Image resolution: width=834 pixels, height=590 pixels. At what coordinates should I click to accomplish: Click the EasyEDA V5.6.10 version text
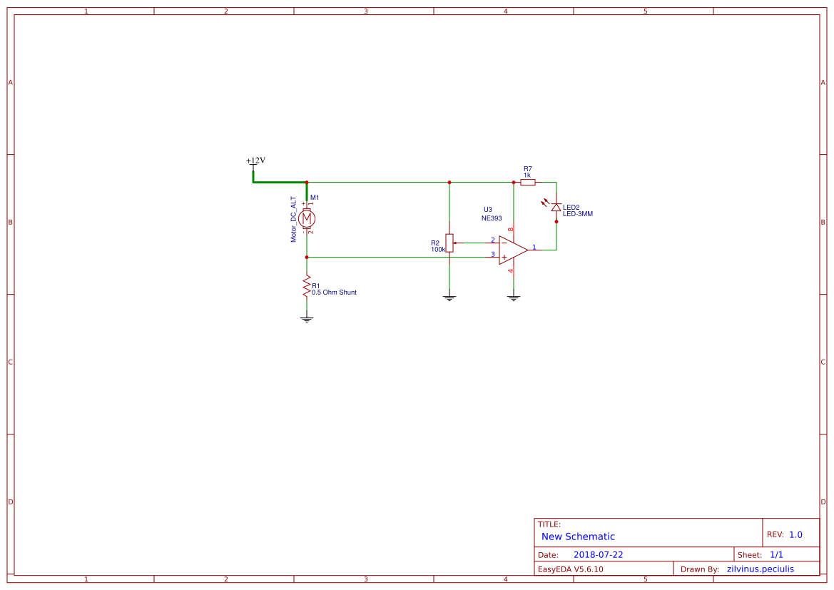point(571,569)
